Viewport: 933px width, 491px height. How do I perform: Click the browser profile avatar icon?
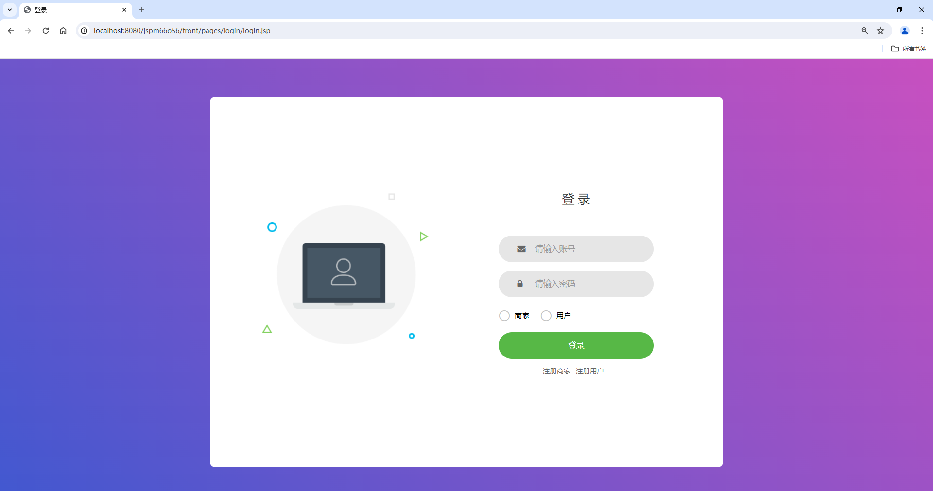click(904, 30)
